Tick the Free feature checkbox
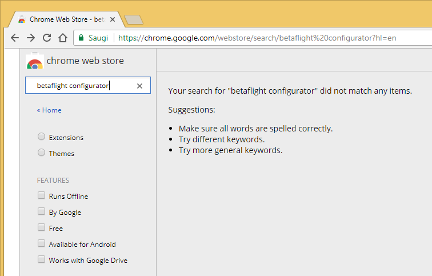The height and width of the screenshot is (276, 432). 41,227
